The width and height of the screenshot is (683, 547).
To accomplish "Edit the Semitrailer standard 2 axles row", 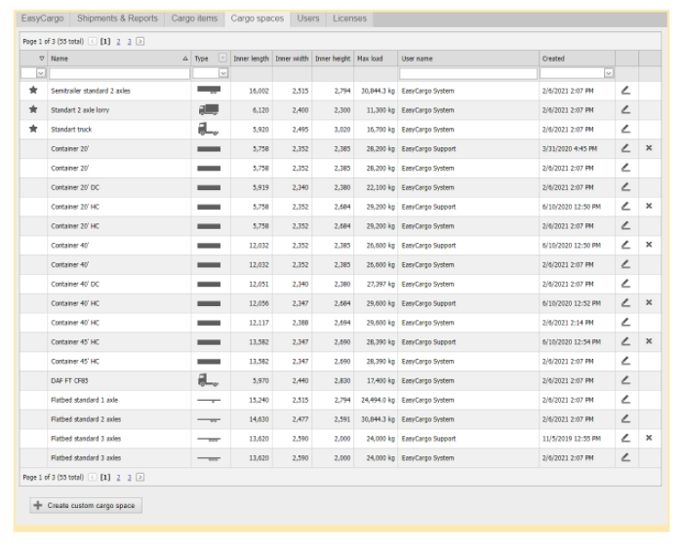I will pos(625,90).
